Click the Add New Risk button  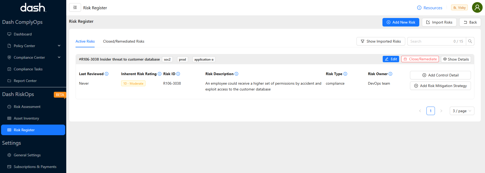tap(400, 22)
